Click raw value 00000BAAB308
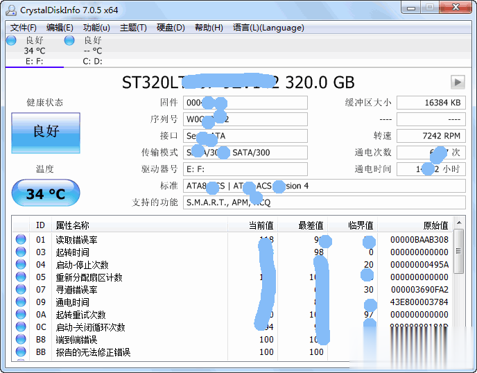The width and height of the screenshot is (477, 373). tap(419, 240)
